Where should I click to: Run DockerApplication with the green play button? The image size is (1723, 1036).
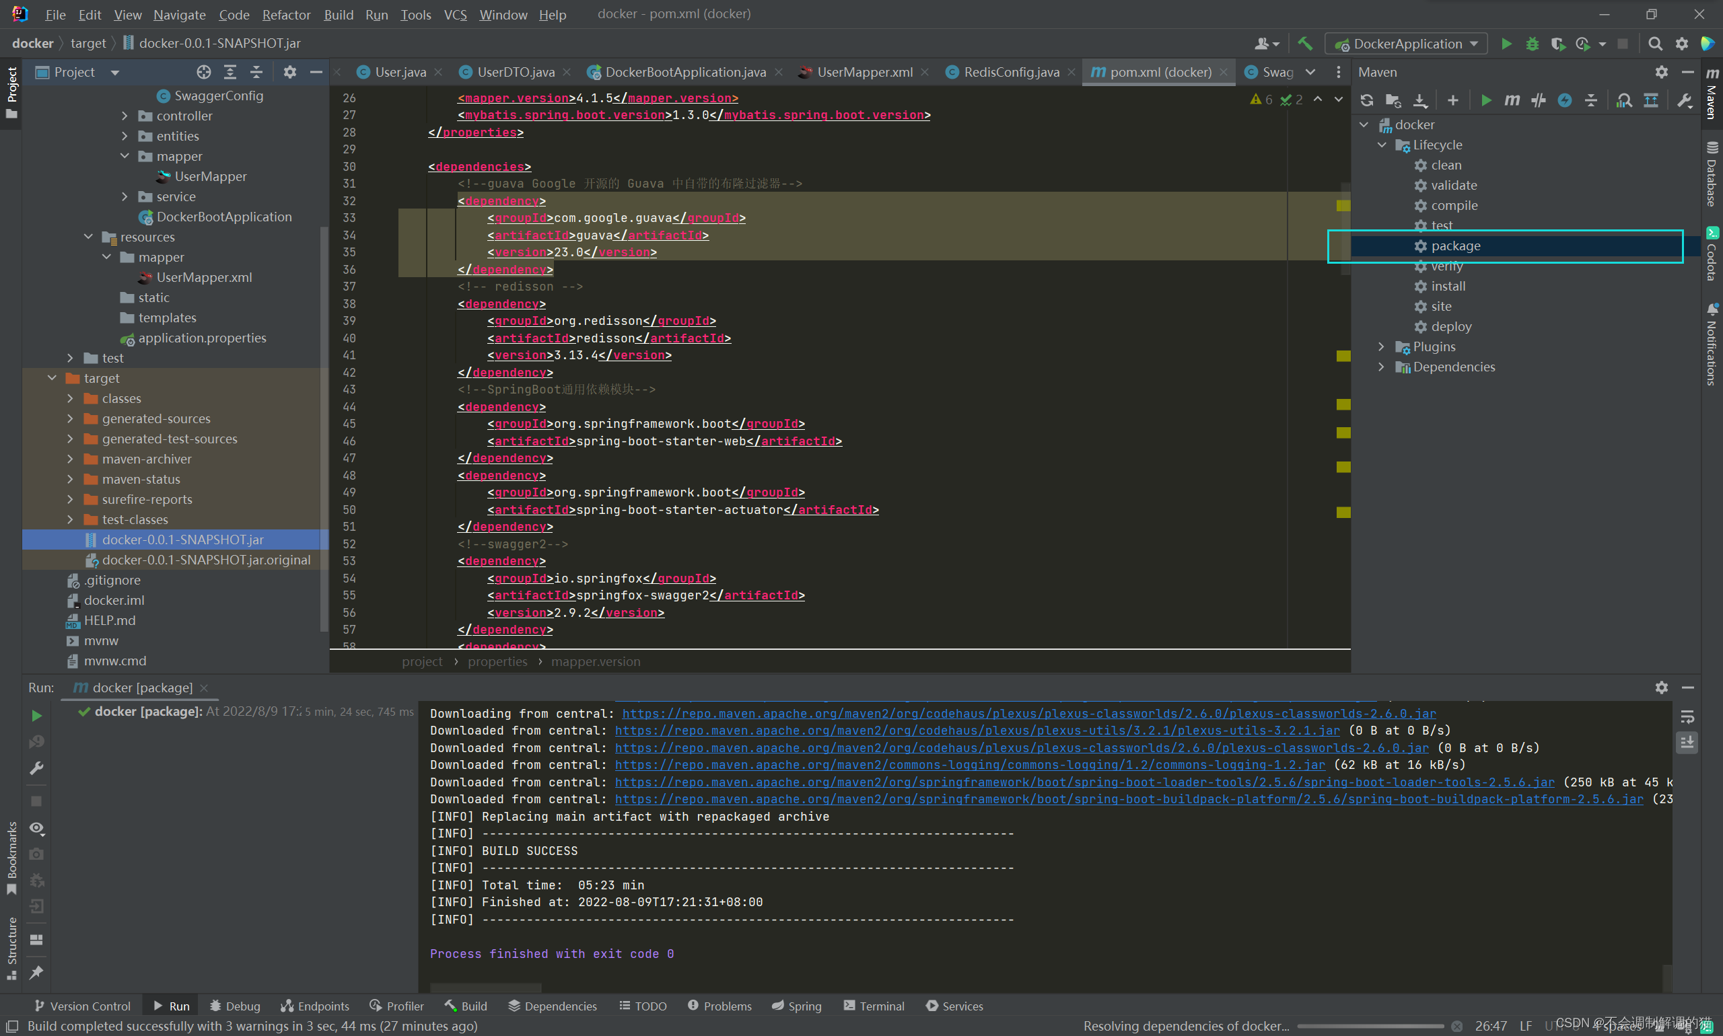[x=1506, y=43]
